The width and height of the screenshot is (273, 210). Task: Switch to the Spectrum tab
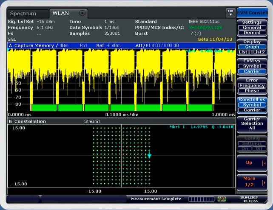(x=23, y=14)
